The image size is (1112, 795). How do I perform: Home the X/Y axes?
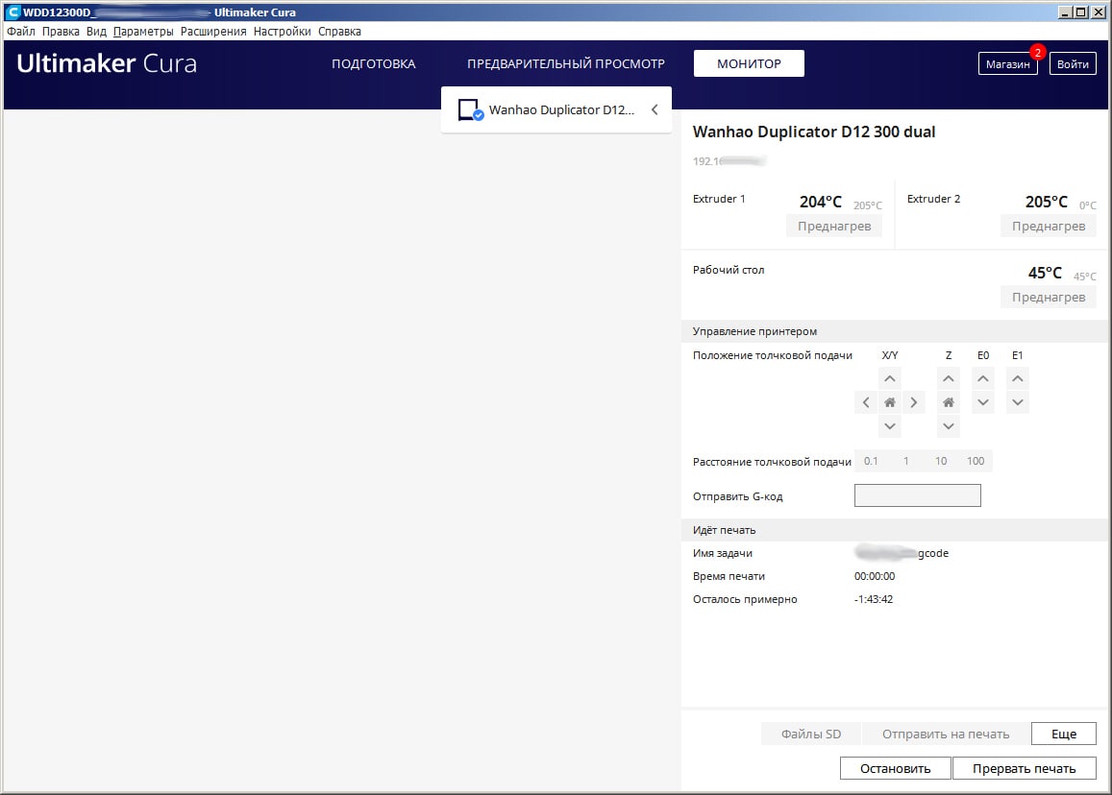point(889,402)
